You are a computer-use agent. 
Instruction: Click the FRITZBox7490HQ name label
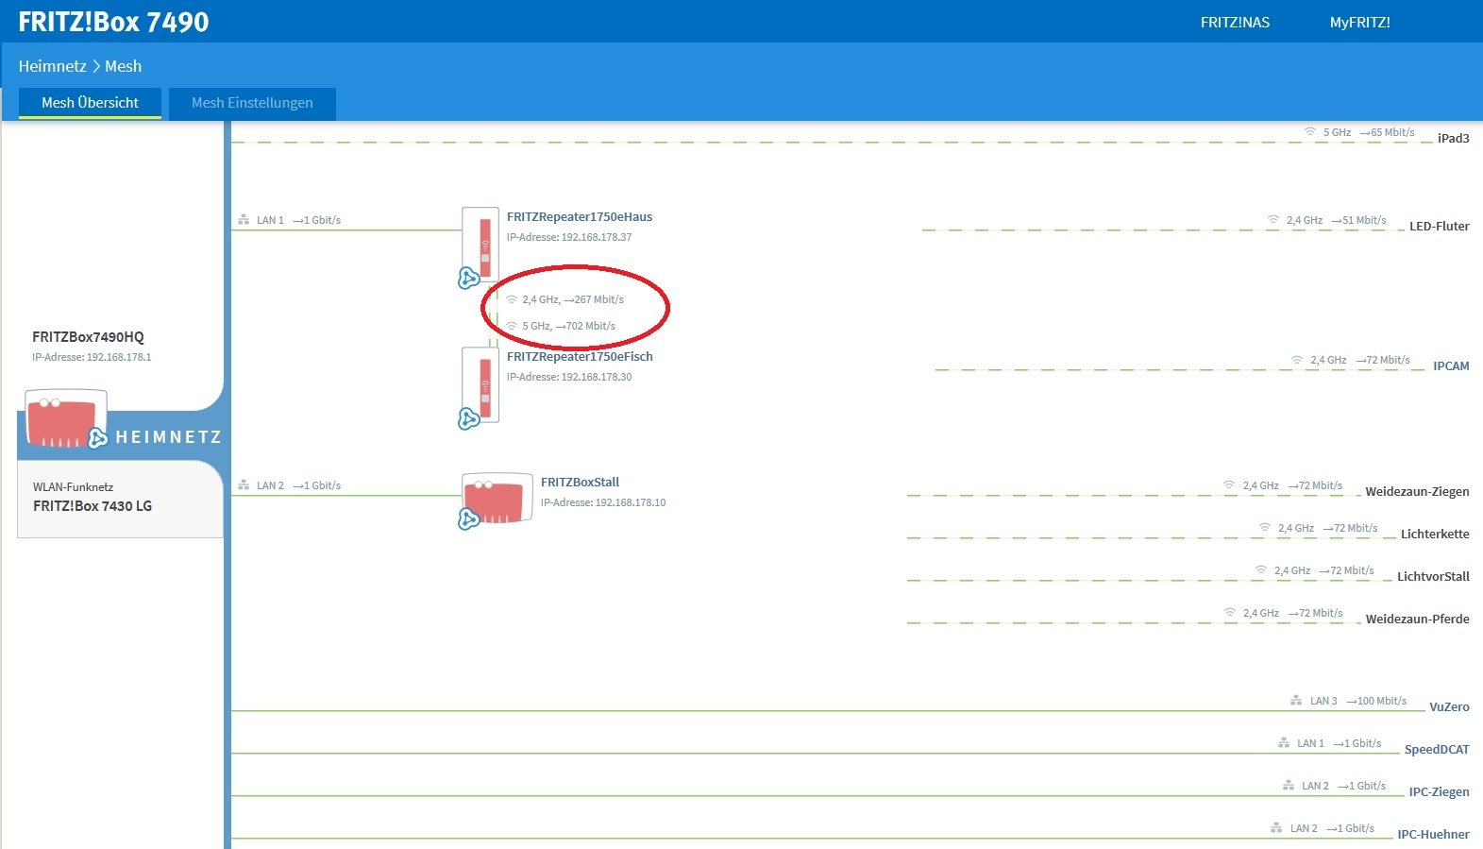[88, 336]
